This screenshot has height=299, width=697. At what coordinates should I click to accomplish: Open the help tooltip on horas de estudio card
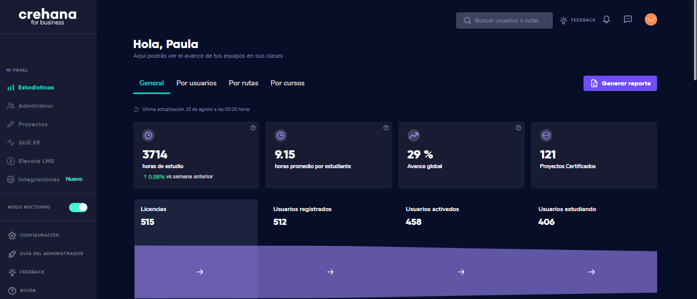coord(253,128)
